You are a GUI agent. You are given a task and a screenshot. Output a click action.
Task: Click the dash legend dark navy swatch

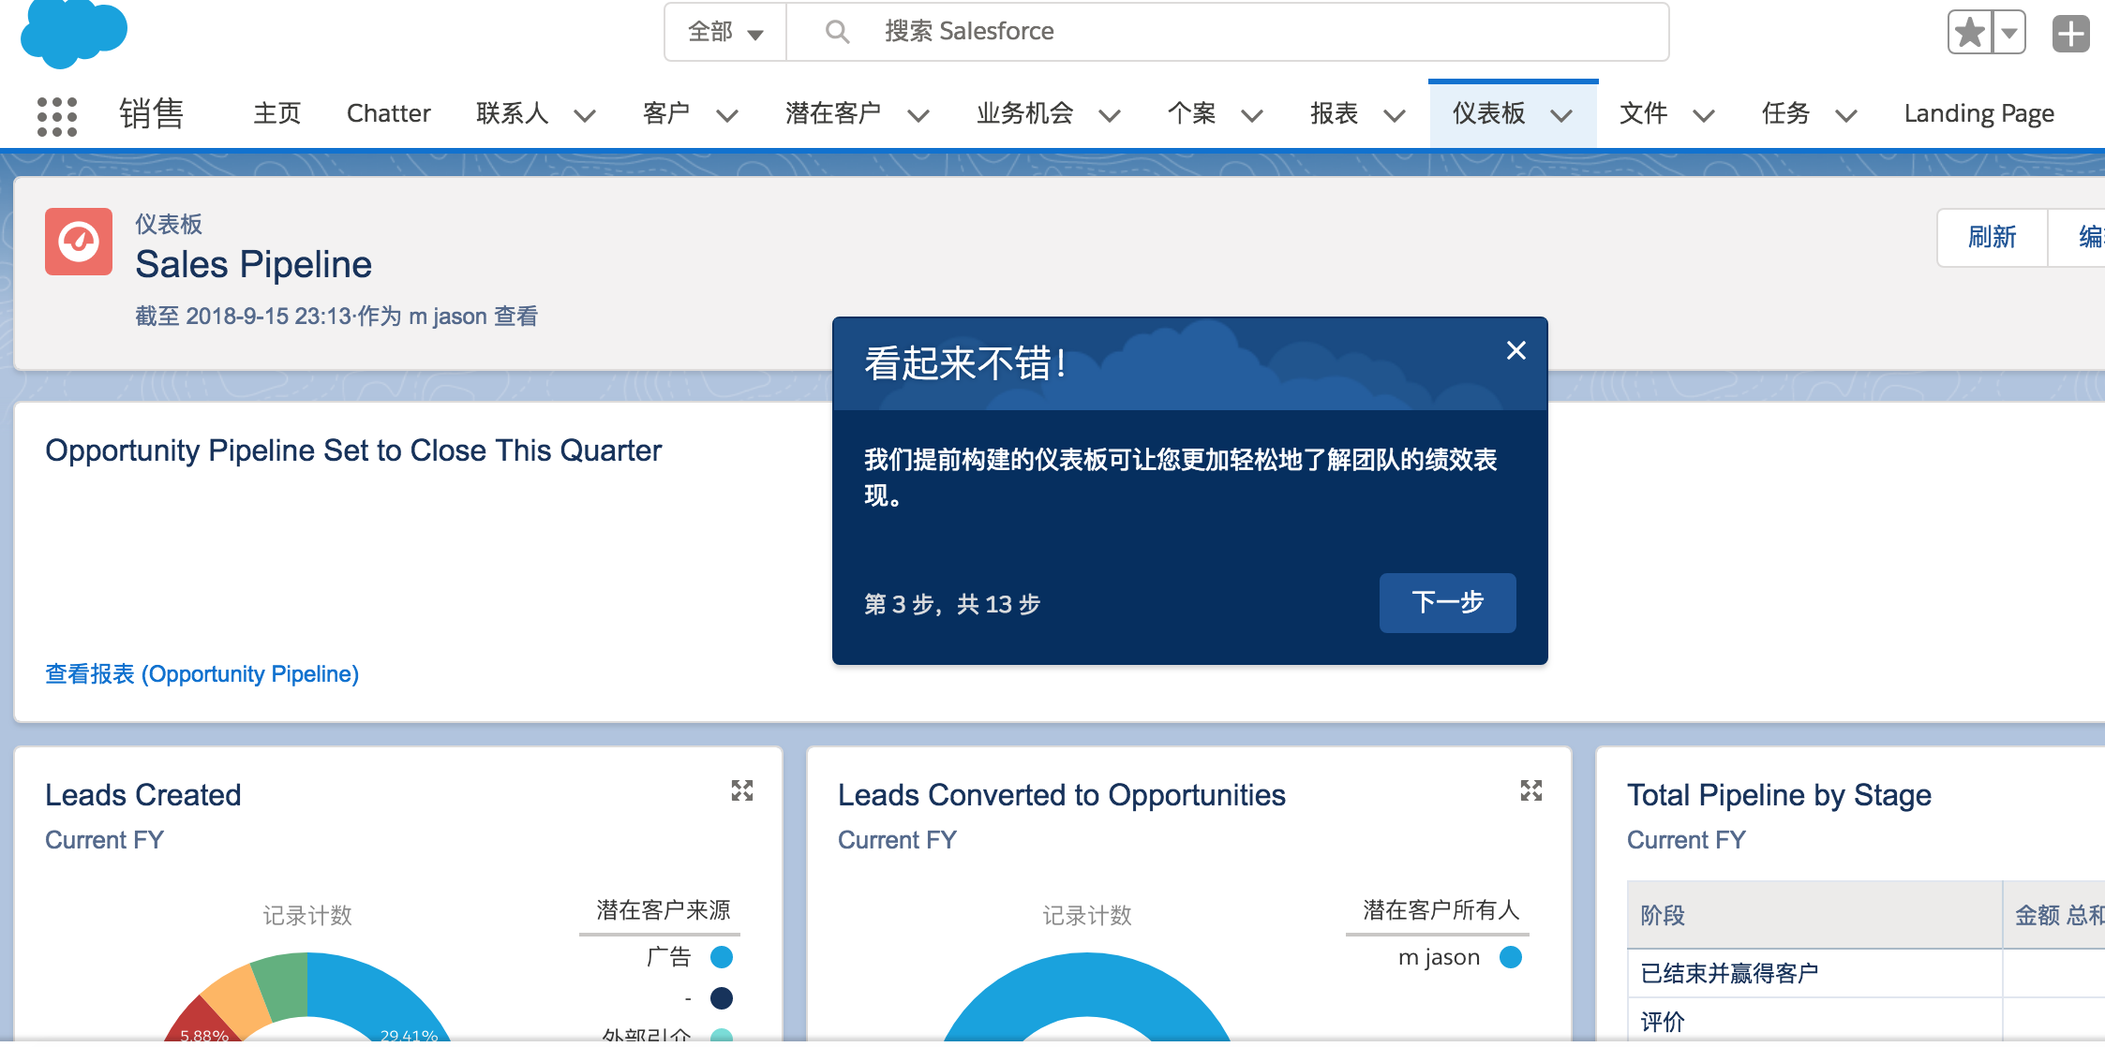pyautogui.click(x=722, y=998)
